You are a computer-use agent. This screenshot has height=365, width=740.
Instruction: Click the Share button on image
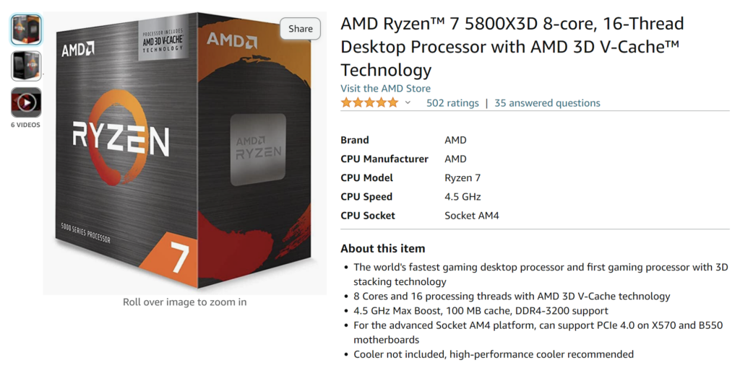pyautogui.click(x=301, y=29)
